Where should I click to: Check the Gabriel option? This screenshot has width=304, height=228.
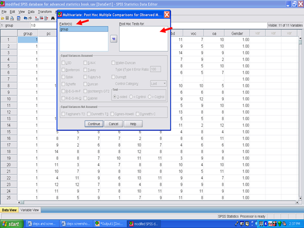click(85, 98)
